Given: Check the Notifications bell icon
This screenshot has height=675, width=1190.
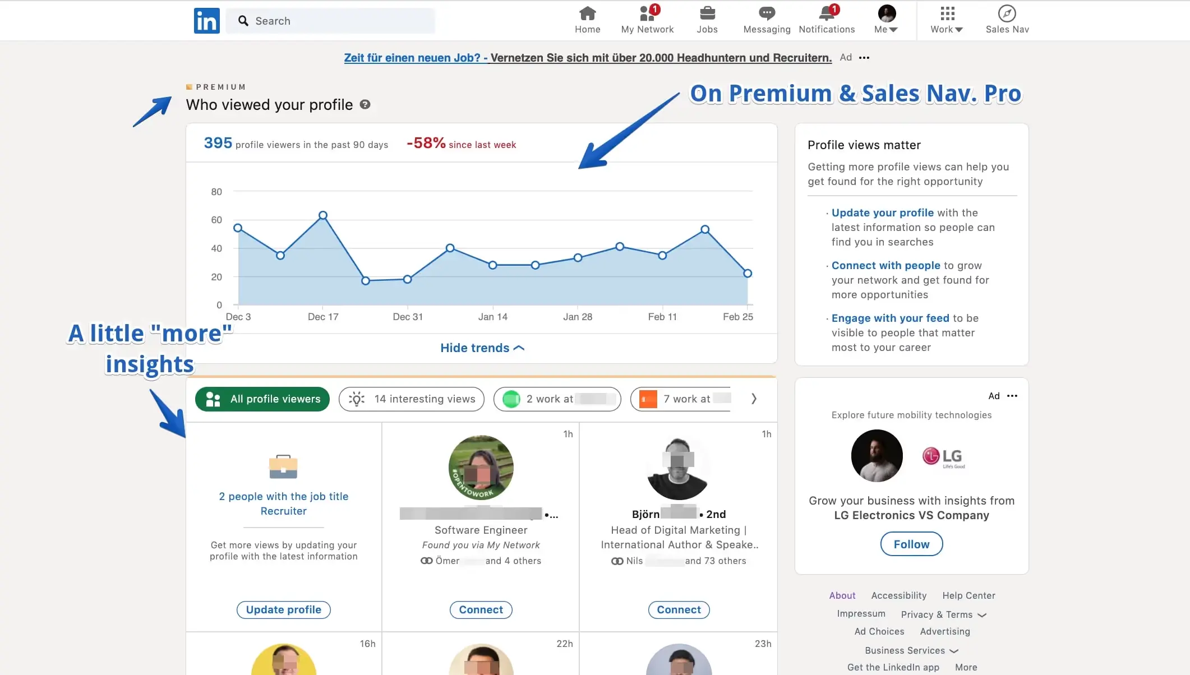Looking at the screenshot, I should coord(825,12).
